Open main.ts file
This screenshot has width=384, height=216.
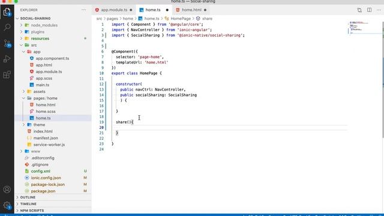coord(43,85)
